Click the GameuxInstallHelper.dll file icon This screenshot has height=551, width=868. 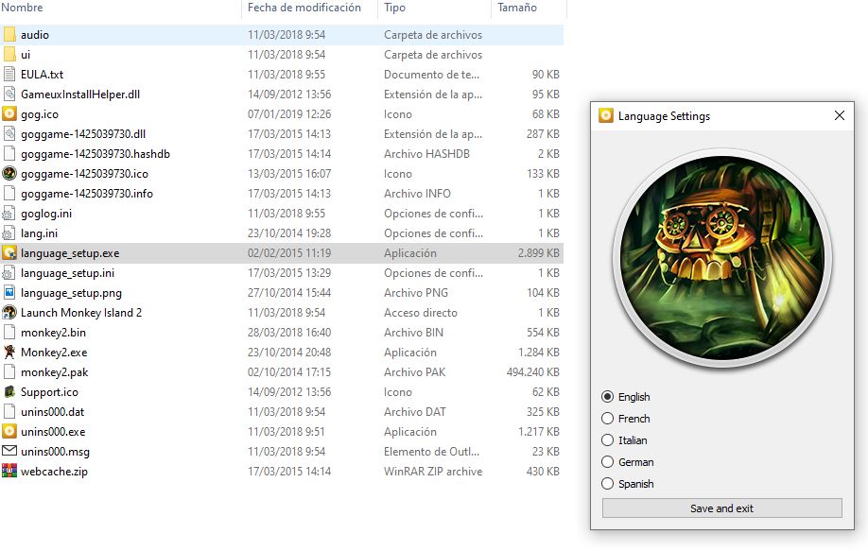coord(9,95)
